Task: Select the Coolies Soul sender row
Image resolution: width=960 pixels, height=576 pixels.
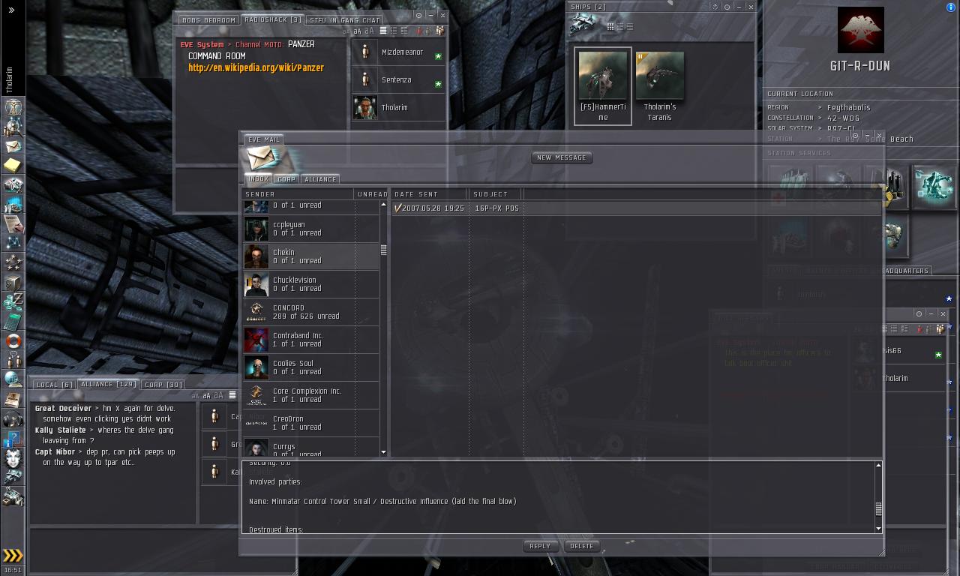Action: [311, 367]
